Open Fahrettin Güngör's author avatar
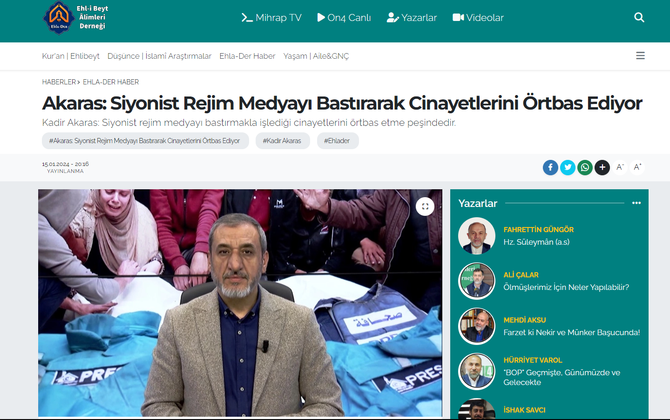Viewport: 670px width, 420px height. tap(477, 236)
